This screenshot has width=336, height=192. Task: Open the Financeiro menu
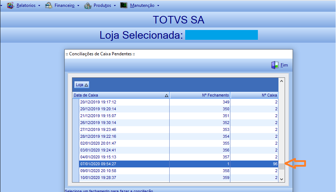coord(64,5)
